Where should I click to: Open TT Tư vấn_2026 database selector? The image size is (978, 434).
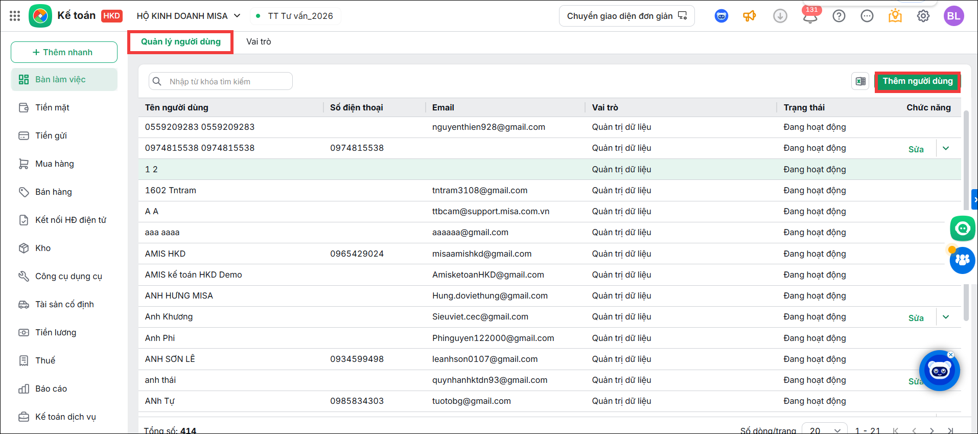(295, 16)
